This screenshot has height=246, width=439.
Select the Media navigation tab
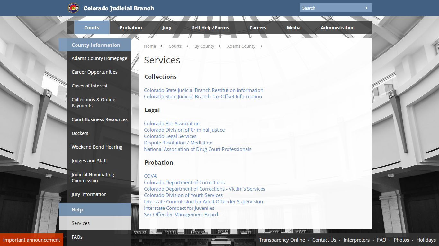coord(294,28)
